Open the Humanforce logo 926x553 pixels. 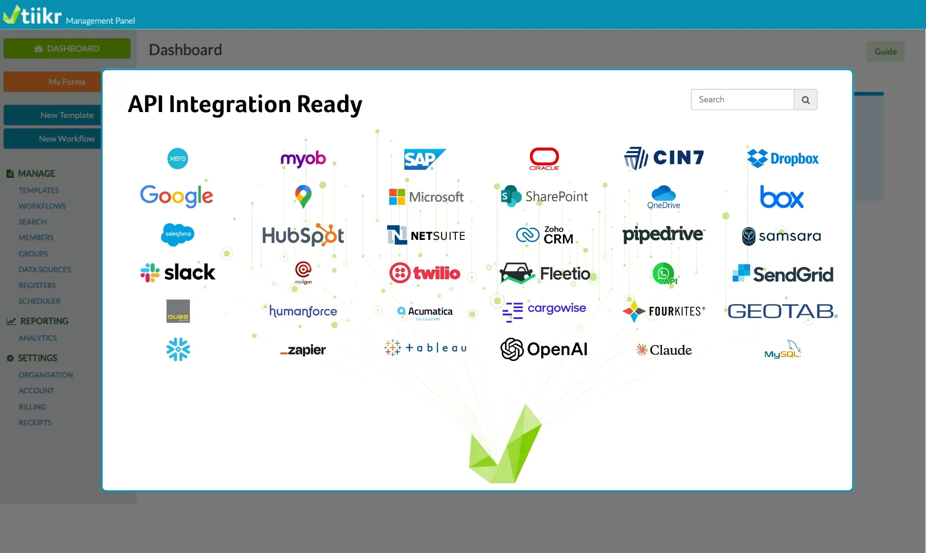[x=303, y=311]
